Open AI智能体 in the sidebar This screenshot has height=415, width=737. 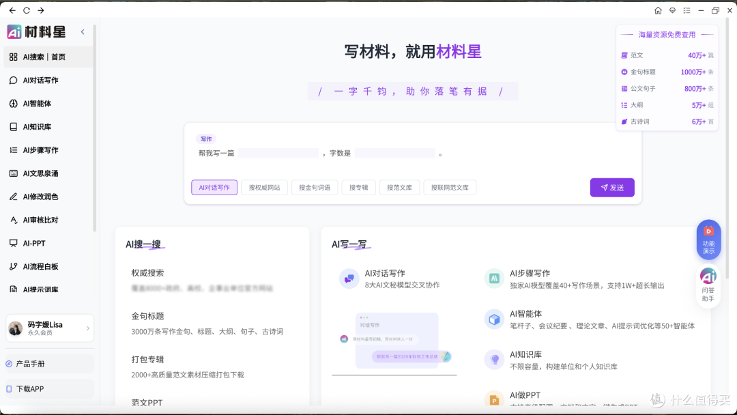tap(48, 103)
